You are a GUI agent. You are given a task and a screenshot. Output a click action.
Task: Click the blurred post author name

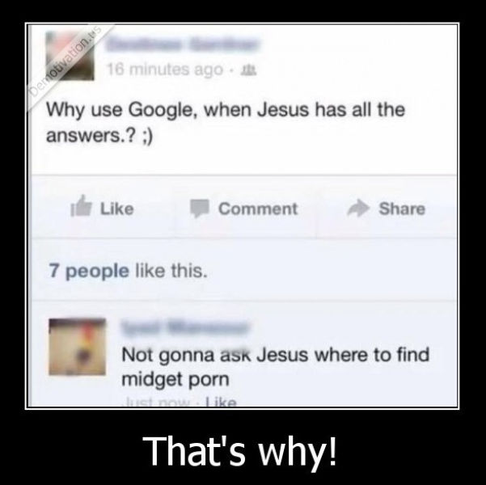(x=182, y=44)
